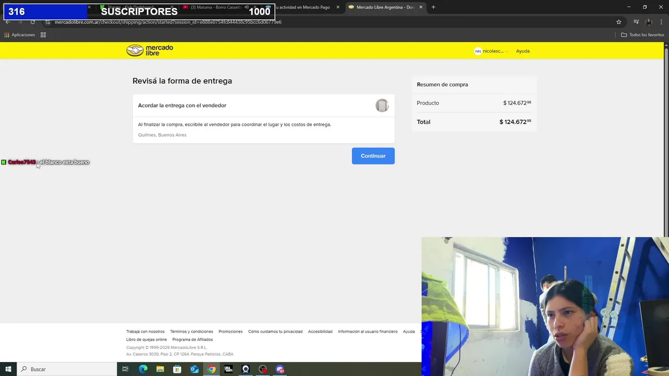Open Promociones footer link

230,332
